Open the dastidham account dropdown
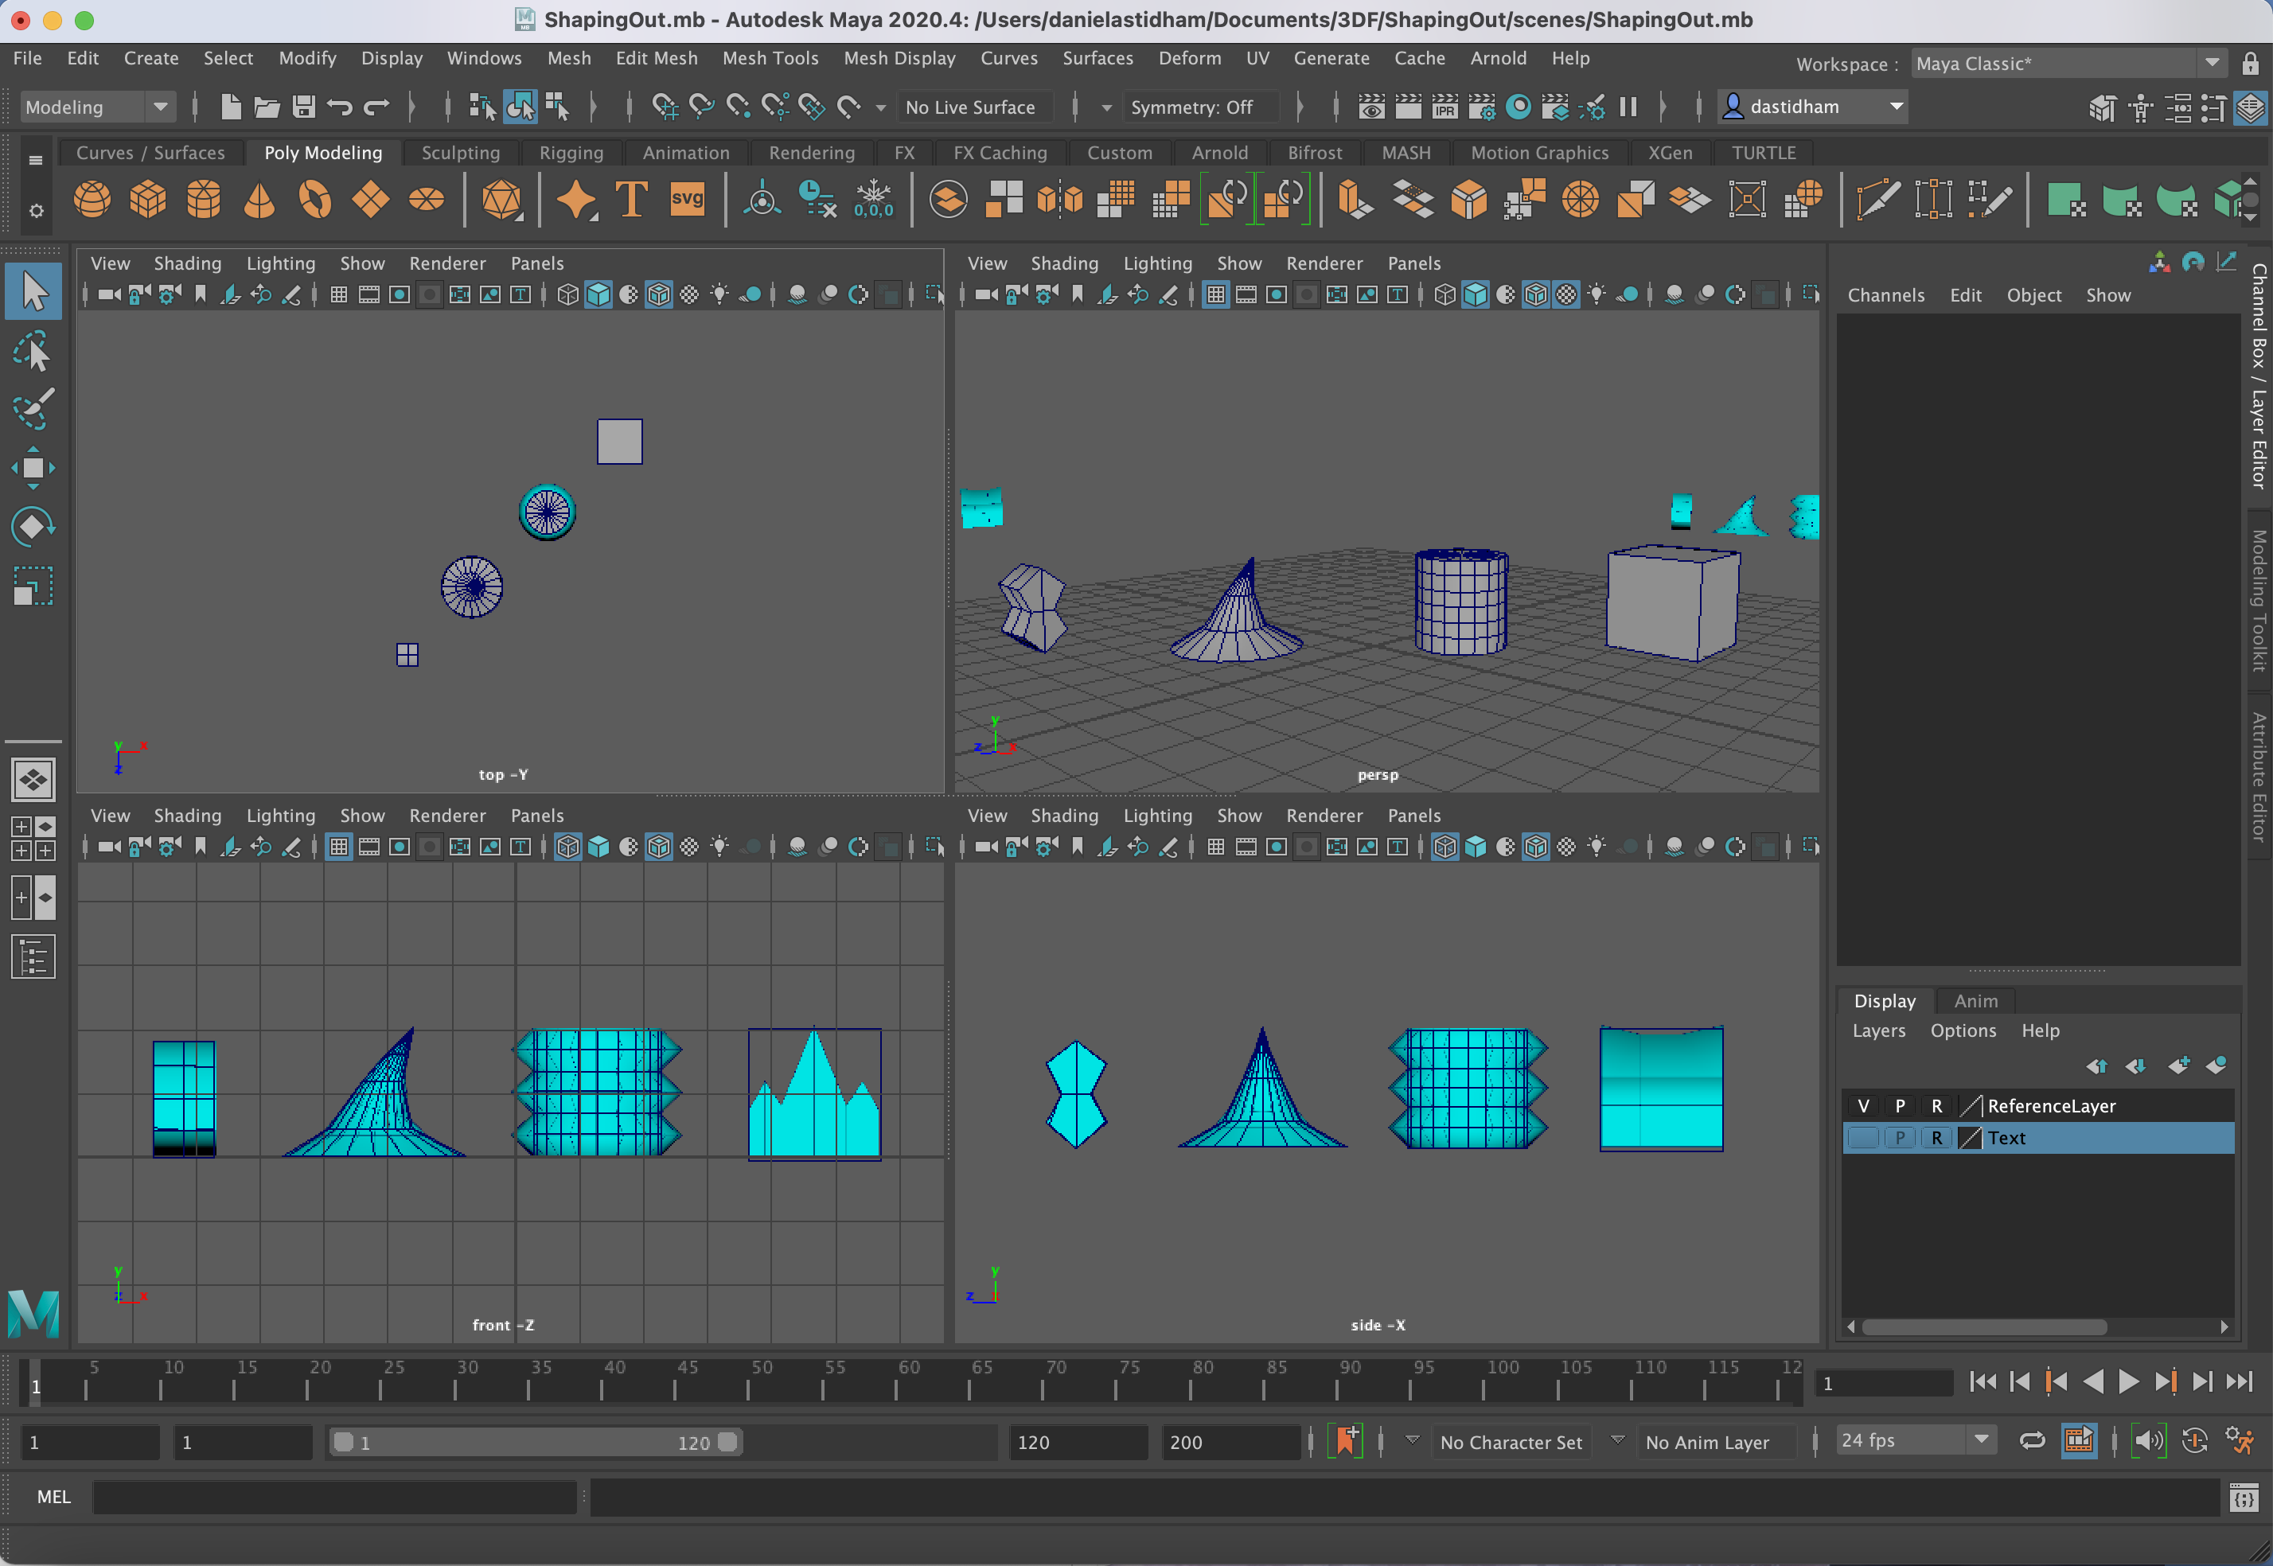The width and height of the screenshot is (2273, 1566). 1813,106
